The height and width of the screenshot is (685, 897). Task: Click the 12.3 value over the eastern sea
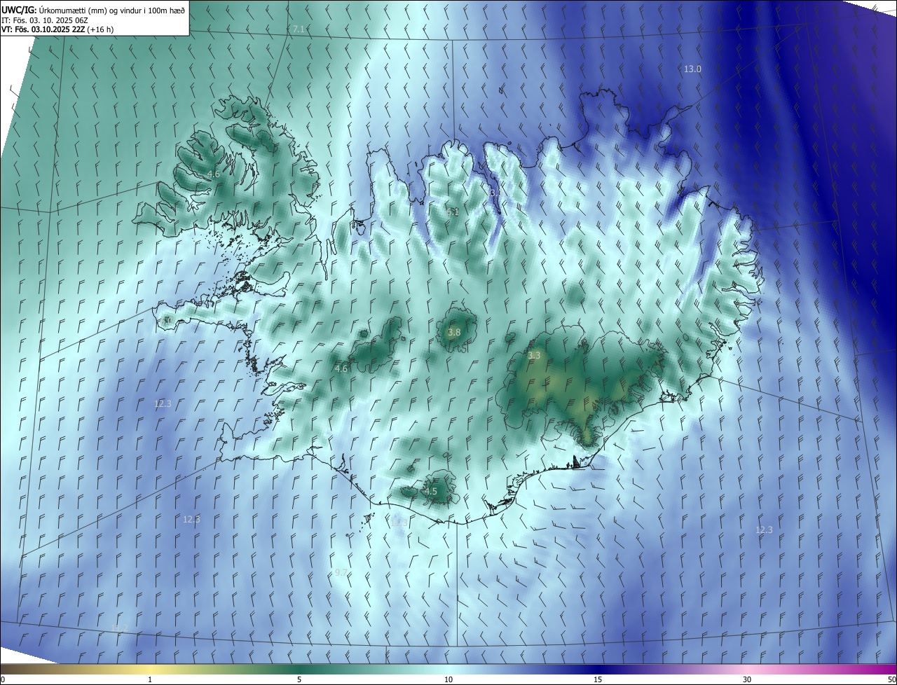pyautogui.click(x=764, y=530)
